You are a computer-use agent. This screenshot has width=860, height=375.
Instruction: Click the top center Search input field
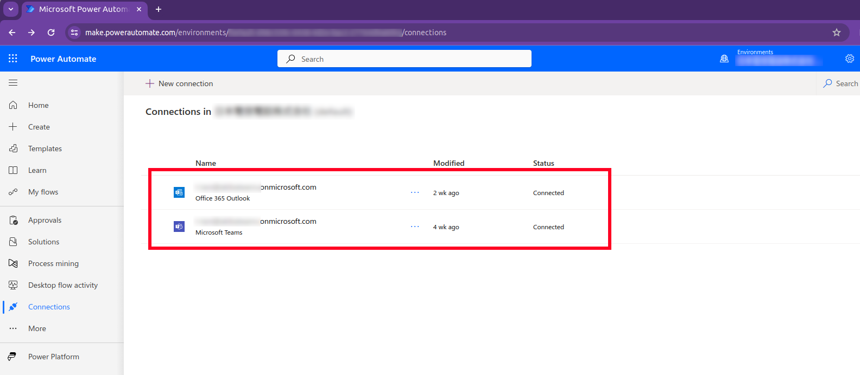[404, 59]
